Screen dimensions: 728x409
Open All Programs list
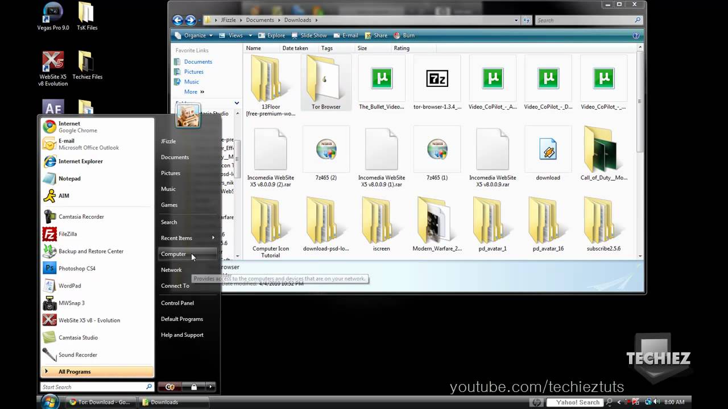coord(97,372)
